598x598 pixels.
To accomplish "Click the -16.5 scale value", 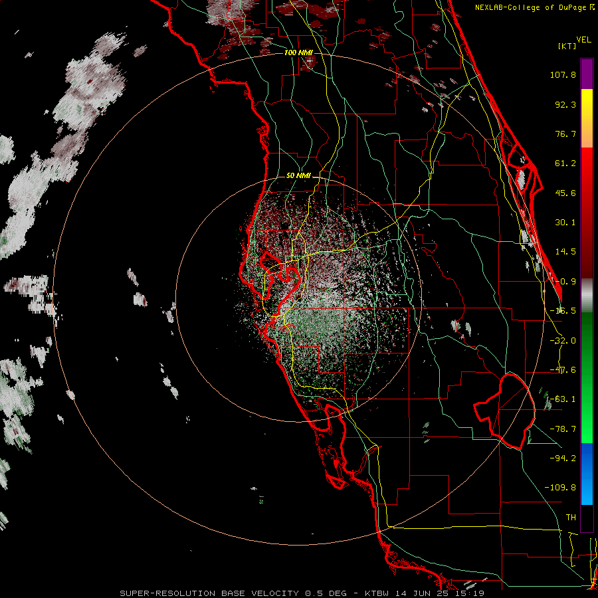I will click(x=563, y=311).
